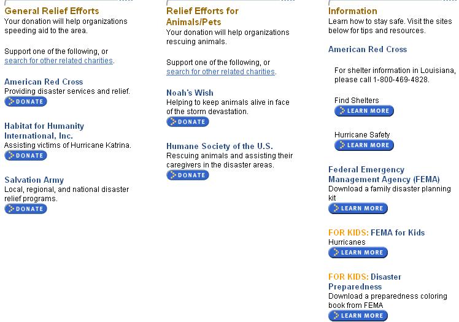
Task: Donate to American Red Cross
Action: coord(26,101)
